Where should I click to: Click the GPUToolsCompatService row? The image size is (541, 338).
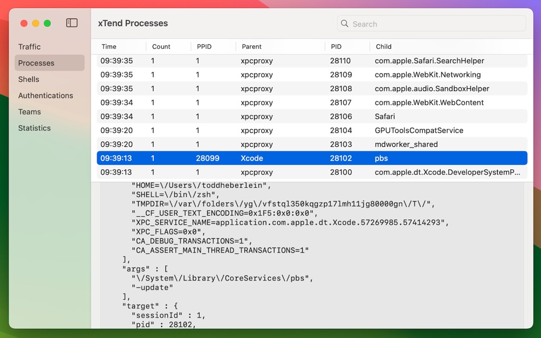(285, 130)
